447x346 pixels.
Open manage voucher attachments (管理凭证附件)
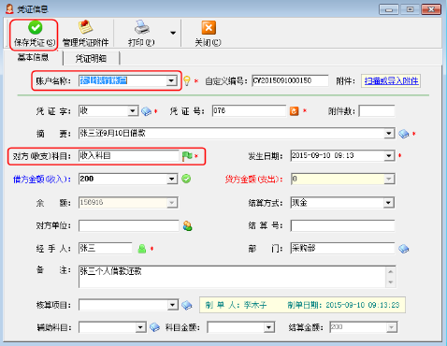(85, 34)
